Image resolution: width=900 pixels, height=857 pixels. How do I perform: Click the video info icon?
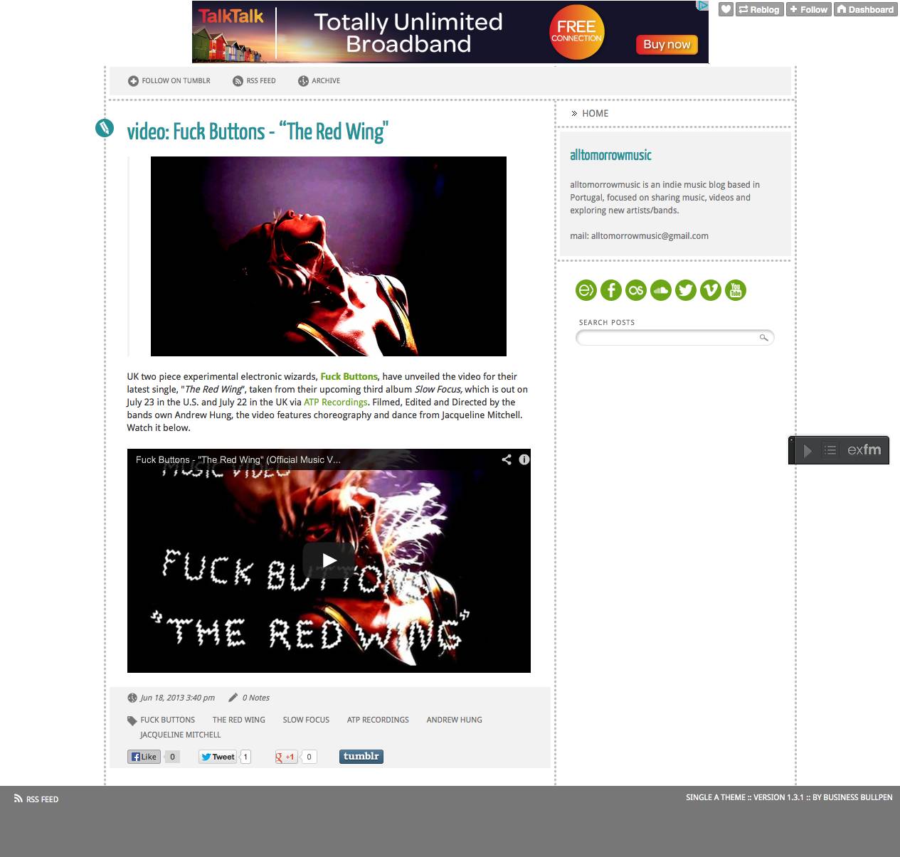(x=524, y=459)
